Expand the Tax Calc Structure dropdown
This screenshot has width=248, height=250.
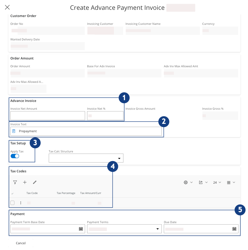pyautogui.click(x=119, y=158)
